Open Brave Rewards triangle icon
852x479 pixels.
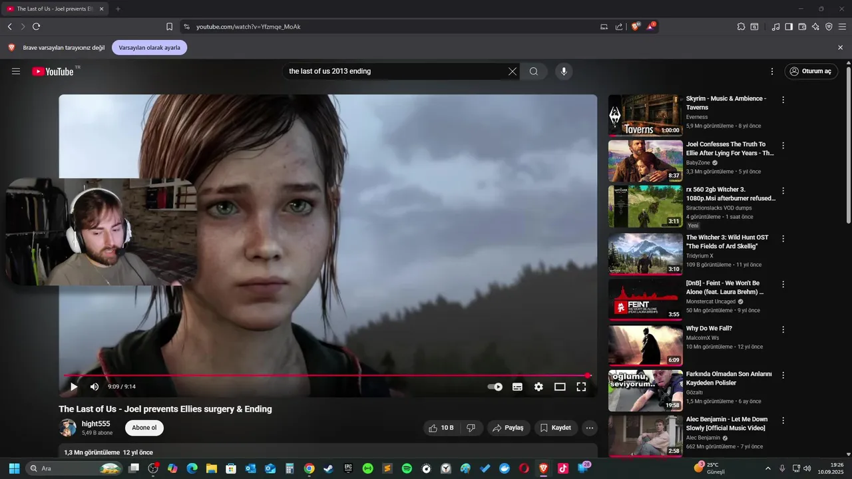[651, 27]
